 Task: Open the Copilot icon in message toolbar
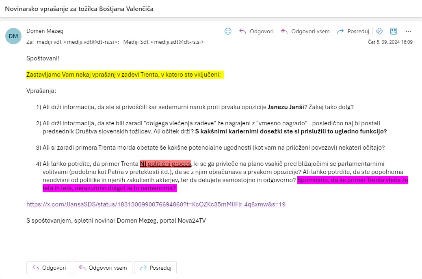click(x=379, y=31)
